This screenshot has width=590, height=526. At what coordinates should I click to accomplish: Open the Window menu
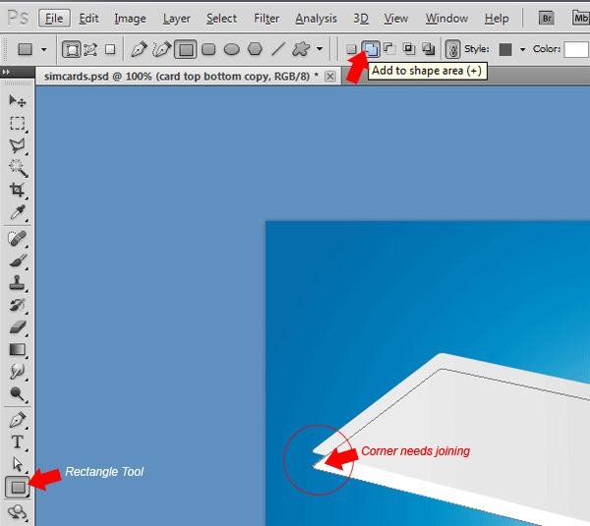pyautogui.click(x=446, y=19)
